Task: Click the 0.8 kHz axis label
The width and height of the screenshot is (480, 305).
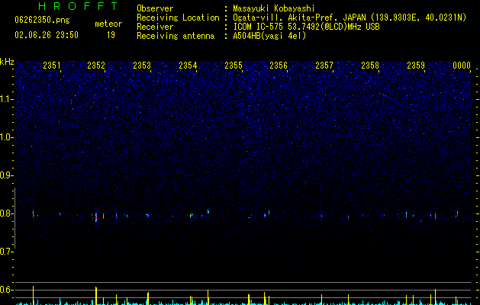Action: [x=6, y=213]
